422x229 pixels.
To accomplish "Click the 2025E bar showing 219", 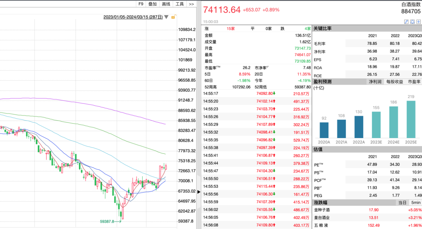I will 411,119.
